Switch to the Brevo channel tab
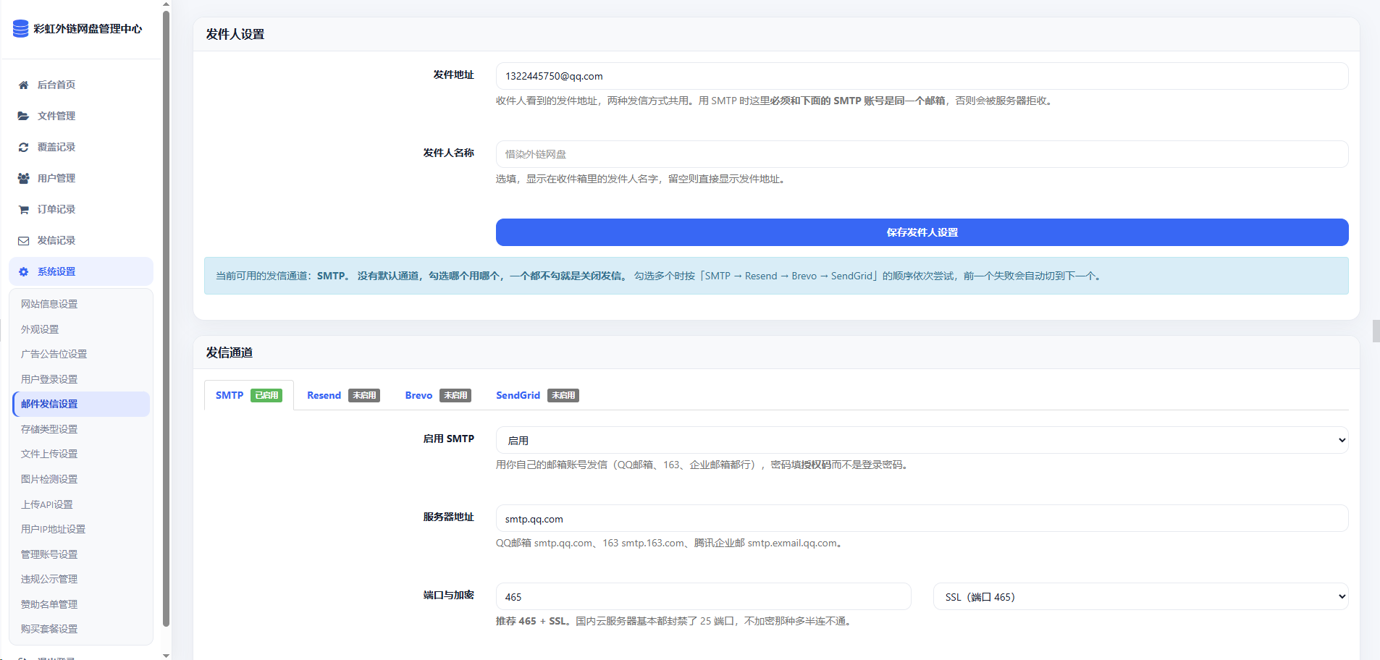 point(438,395)
